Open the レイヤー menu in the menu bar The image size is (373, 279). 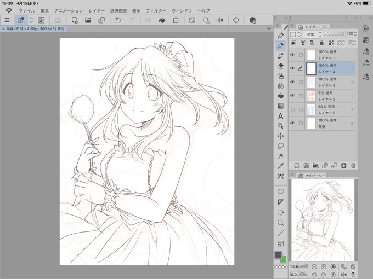point(97,11)
